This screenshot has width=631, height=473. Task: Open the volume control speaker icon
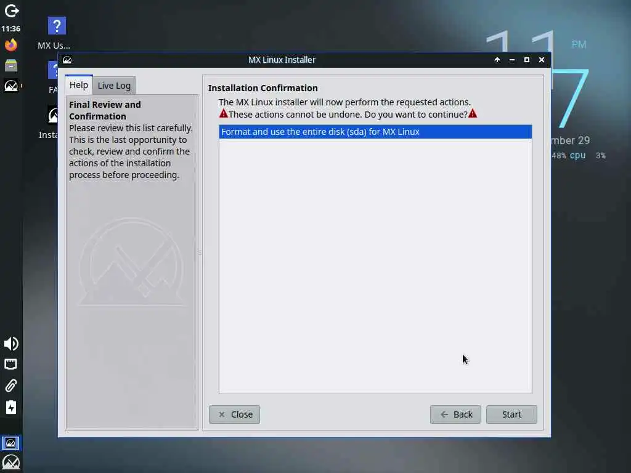[11, 344]
